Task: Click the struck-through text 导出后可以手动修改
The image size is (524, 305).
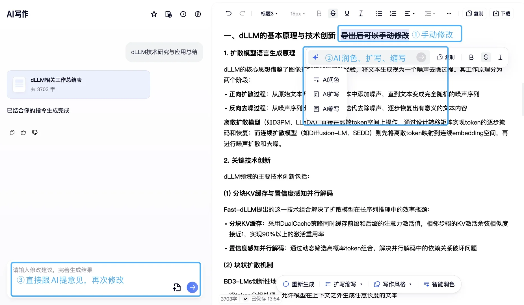Action: pyautogui.click(x=375, y=35)
